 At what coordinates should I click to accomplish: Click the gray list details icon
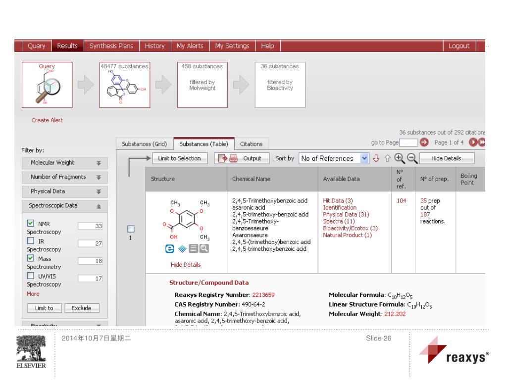point(194,248)
